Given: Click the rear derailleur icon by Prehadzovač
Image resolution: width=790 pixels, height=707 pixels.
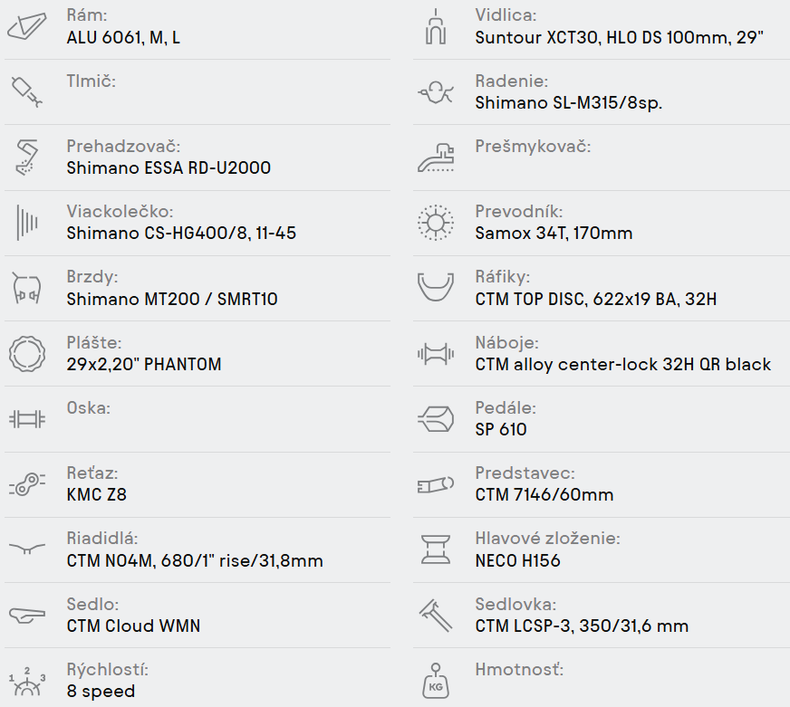Looking at the screenshot, I should click(26, 158).
